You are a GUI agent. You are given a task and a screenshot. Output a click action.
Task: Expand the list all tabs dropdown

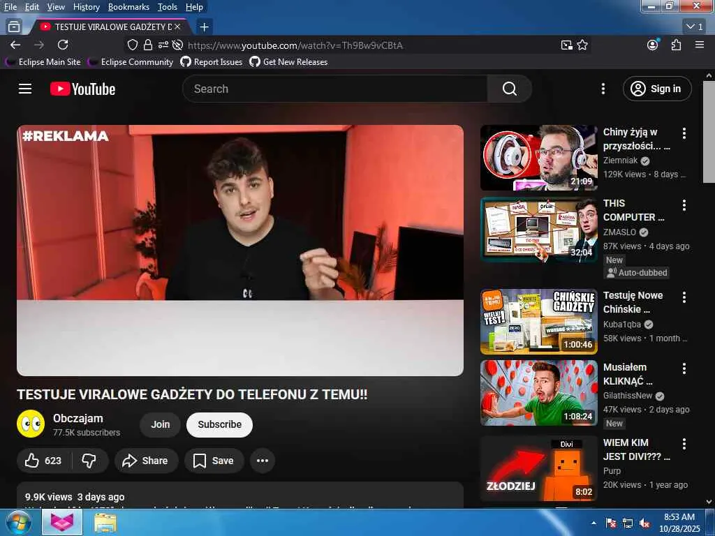[x=695, y=27]
